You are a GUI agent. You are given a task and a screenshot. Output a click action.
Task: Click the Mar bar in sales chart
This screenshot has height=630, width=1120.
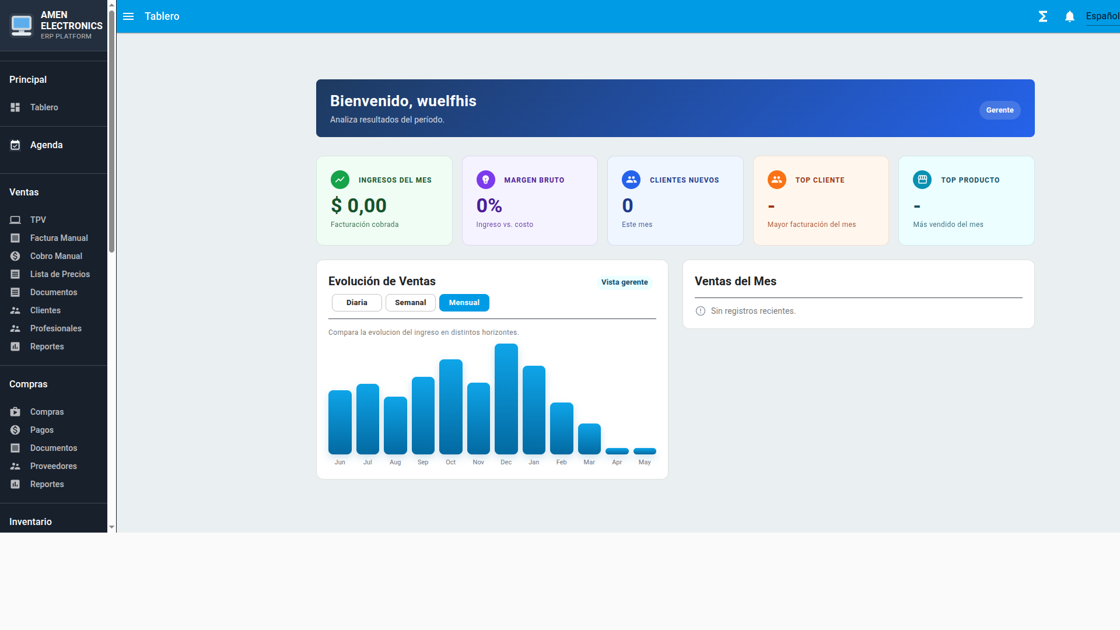[589, 439]
